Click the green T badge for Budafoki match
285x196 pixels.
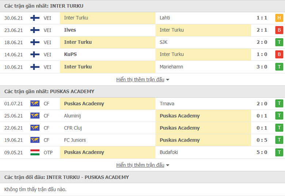(x=279, y=152)
